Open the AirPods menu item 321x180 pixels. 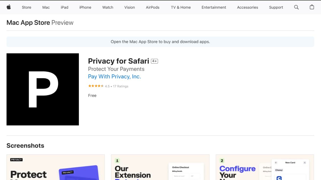tap(153, 7)
